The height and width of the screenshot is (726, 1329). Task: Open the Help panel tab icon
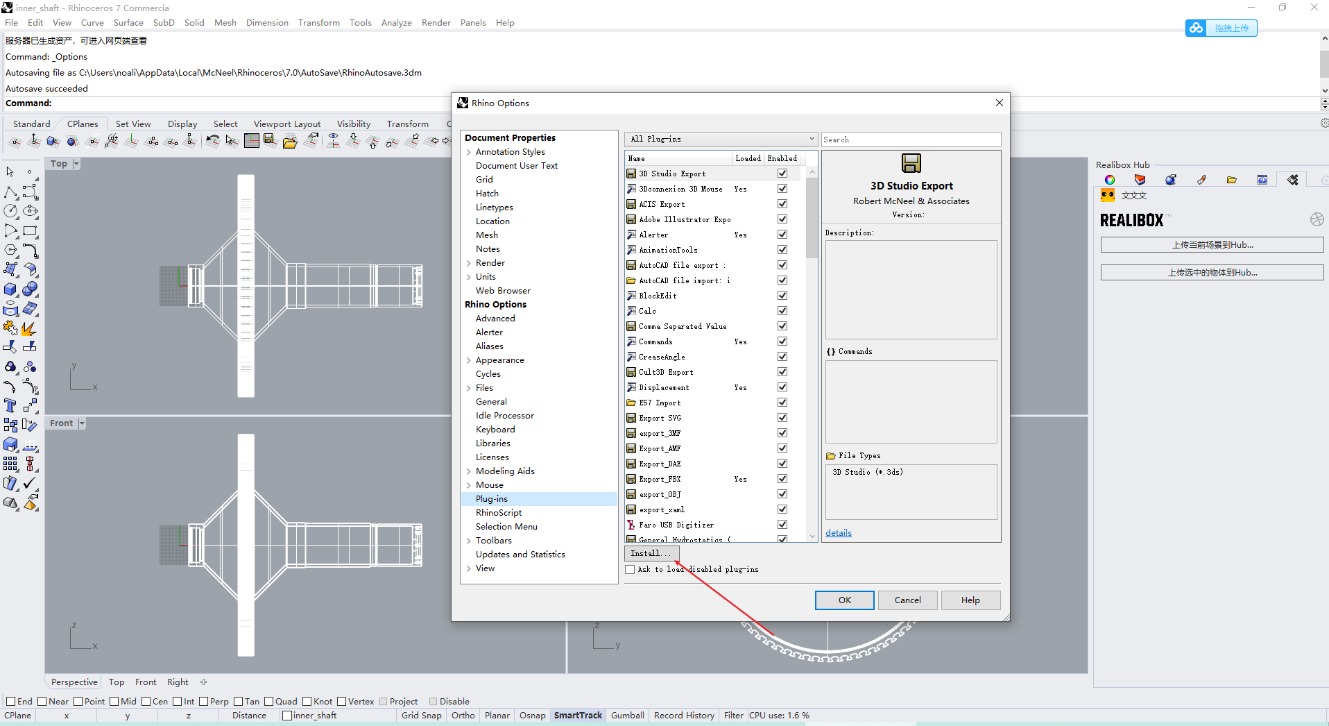(1262, 180)
